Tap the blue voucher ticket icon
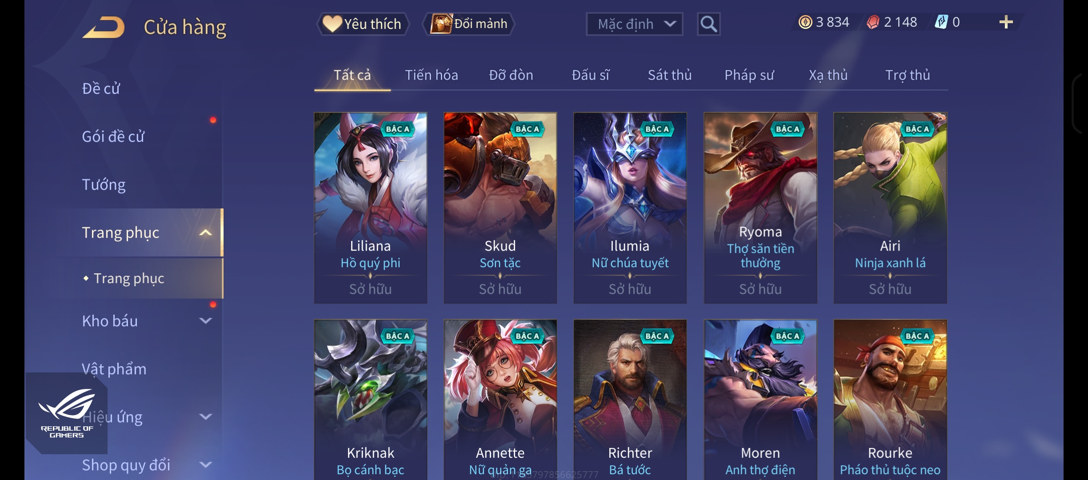 point(941,22)
